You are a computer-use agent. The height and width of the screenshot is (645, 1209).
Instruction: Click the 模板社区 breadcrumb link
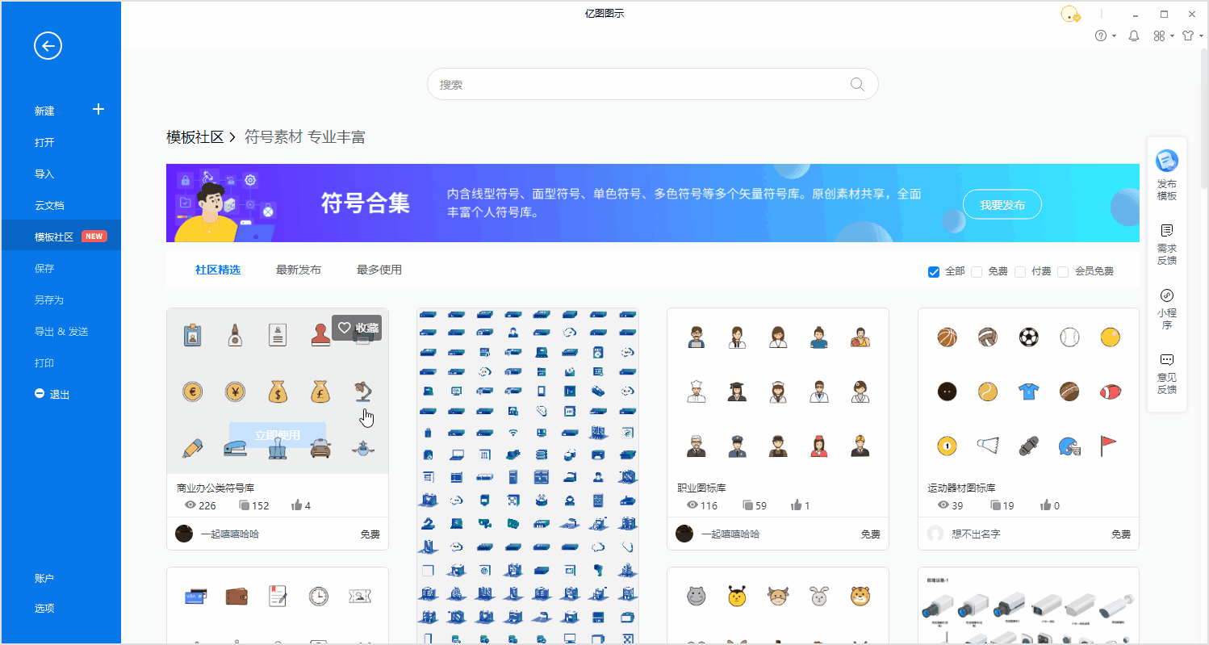(195, 137)
